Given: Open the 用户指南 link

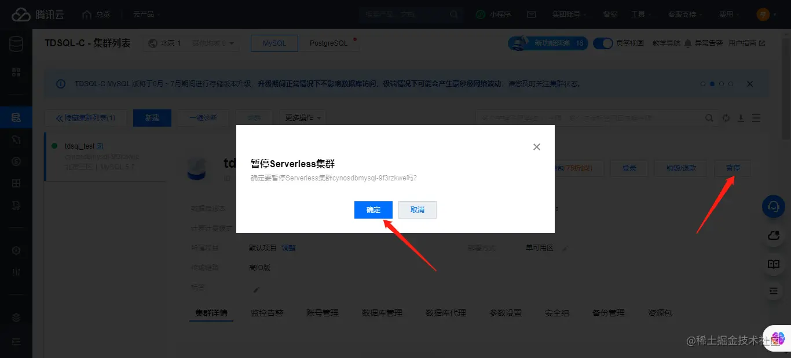Looking at the screenshot, I should [747, 43].
